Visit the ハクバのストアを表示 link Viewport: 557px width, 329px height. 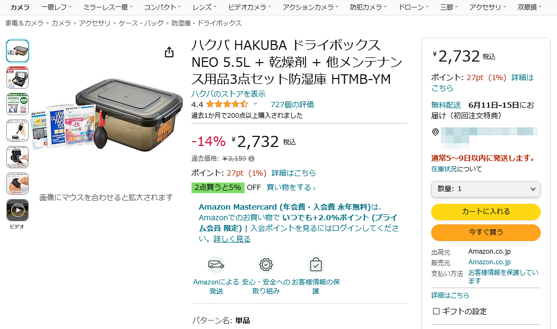pyautogui.click(x=228, y=94)
